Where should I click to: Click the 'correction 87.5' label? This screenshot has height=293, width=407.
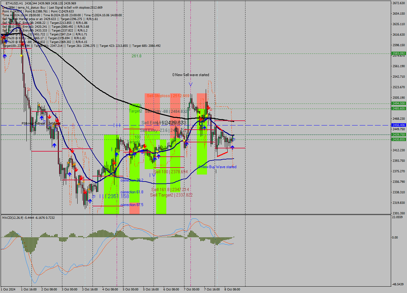(132, 205)
